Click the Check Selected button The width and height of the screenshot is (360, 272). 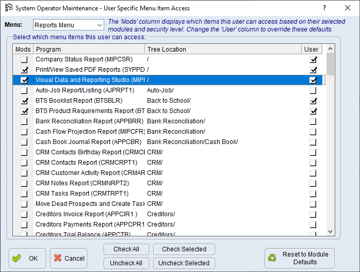pos(184,249)
